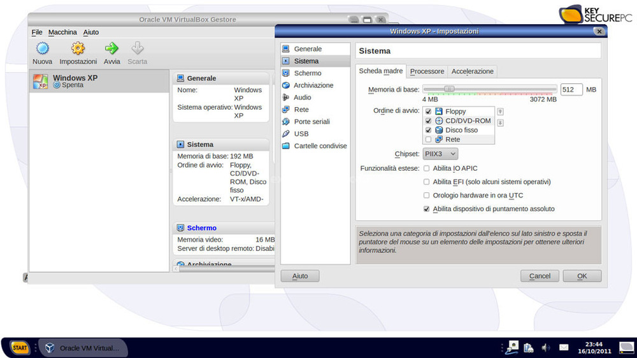The width and height of the screenshot is (637, 358).
Task: Click the Scarta discard icon
Action: pyautogui.click(x=138, y=49)
